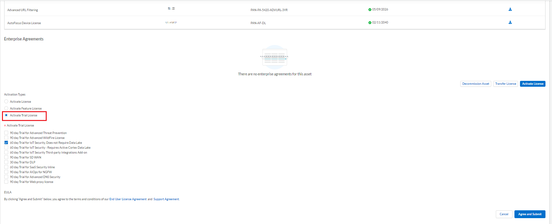The height and width of the screenshot is (224, 552).
Task: Check IoT Security Third-party Integrations Add-on trial
Action: [6, 152]
